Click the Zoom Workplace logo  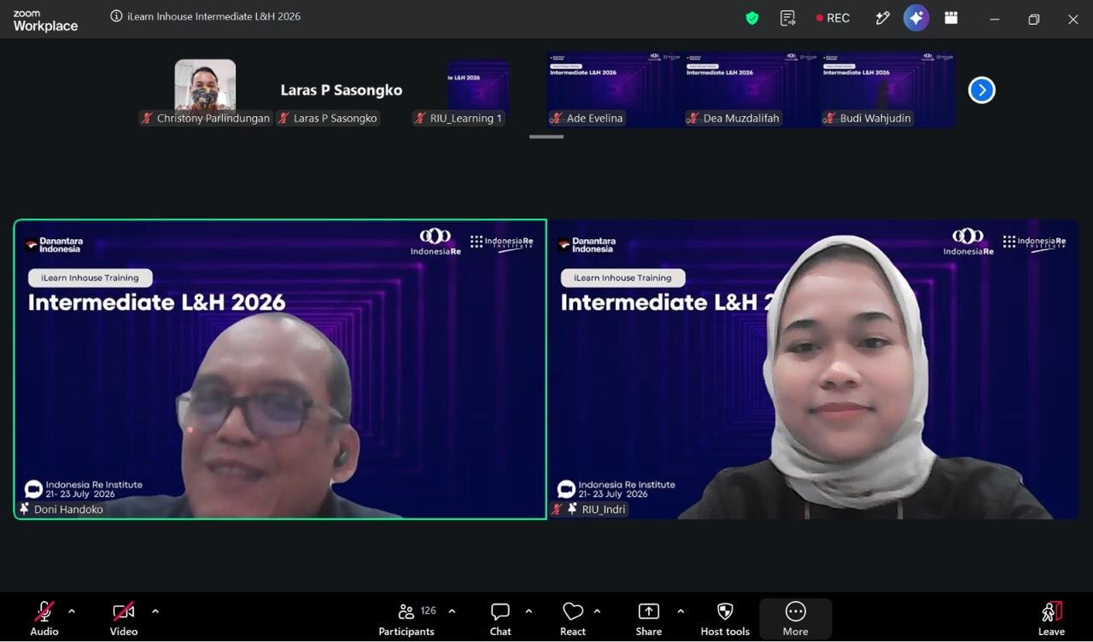(x=45, y=20)
